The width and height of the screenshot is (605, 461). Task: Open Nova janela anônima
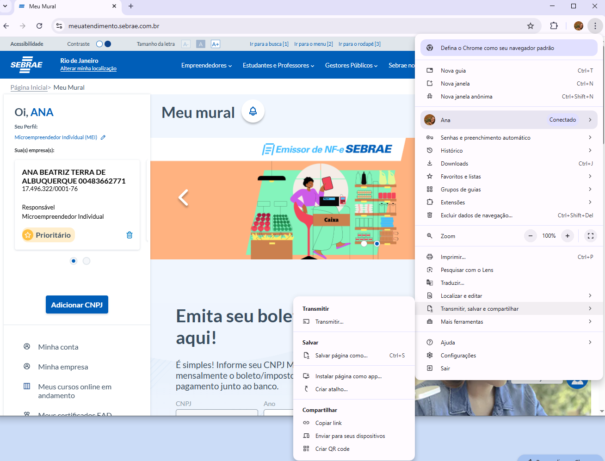click(x=509, y=96)
